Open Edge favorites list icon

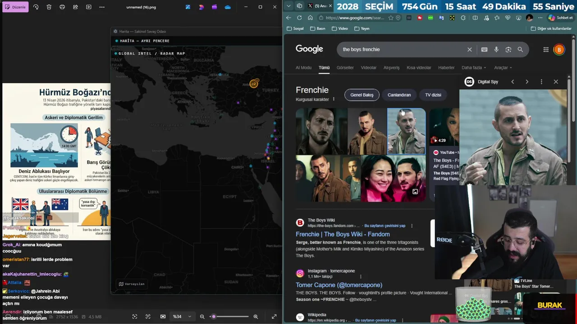497,18
